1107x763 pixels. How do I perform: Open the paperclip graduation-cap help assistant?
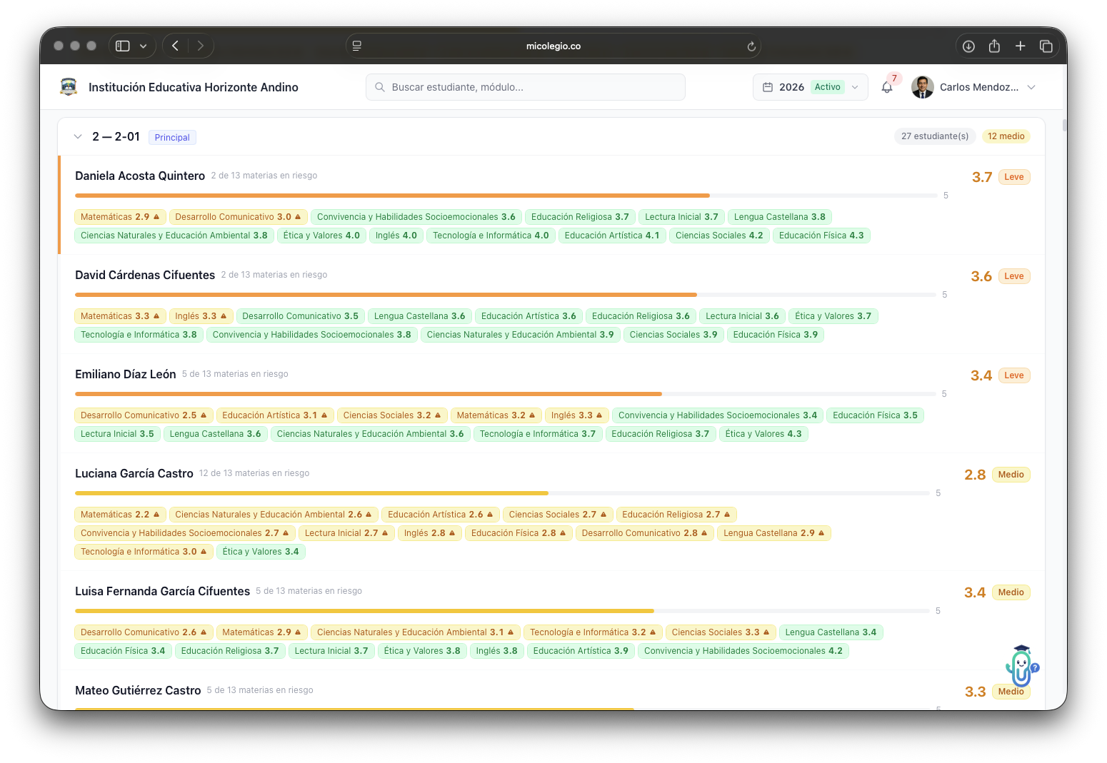coord(1021,666)
